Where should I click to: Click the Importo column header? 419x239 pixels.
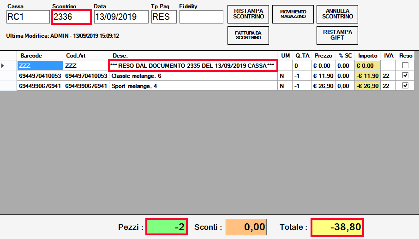click(367, 55)
